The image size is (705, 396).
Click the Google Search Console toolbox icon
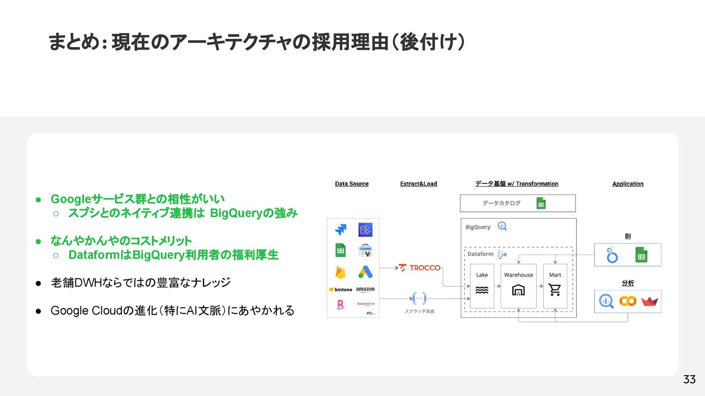365,251
